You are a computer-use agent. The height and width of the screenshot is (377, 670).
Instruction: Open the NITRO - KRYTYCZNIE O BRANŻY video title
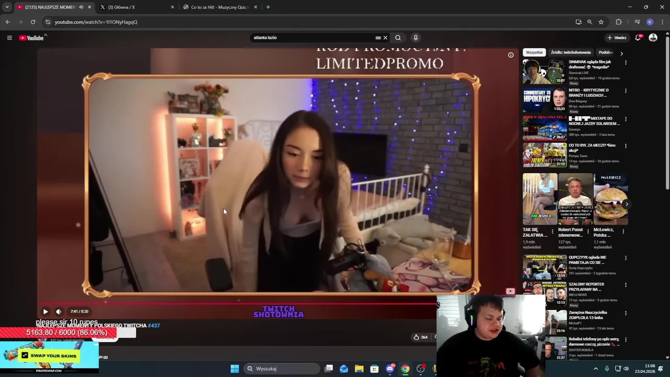(588, 93)
